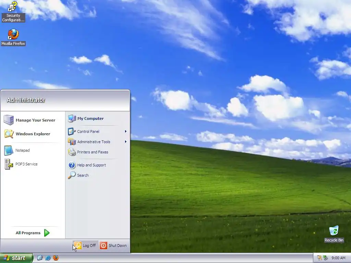
Task: Click the Log Off text
Action: coord(89,245)
